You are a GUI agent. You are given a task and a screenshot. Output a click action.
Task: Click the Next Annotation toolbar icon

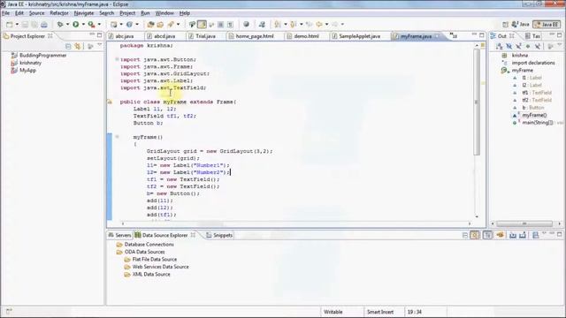[278, 25]
